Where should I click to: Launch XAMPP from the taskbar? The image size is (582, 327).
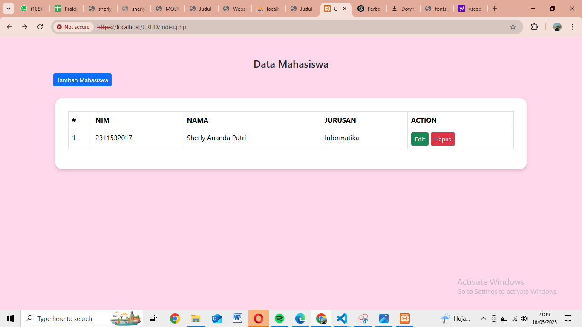[405, 318]
